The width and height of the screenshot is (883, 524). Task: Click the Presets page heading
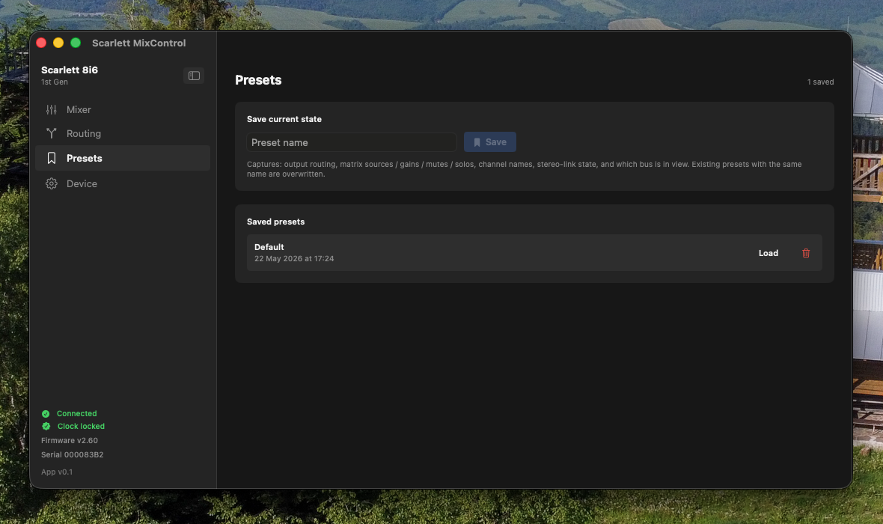[x=258, y=80]
